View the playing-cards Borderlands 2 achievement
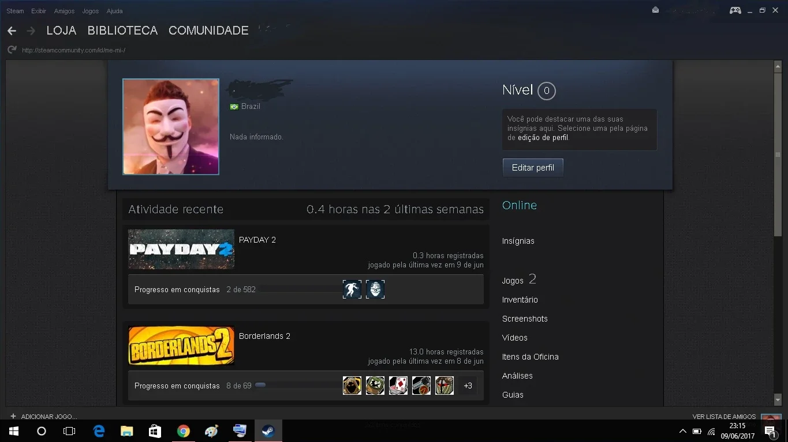Viewport: 788px width, 442px height. coord(398,386)
